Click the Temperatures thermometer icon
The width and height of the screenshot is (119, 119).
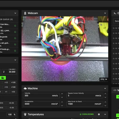coord(25,114)
